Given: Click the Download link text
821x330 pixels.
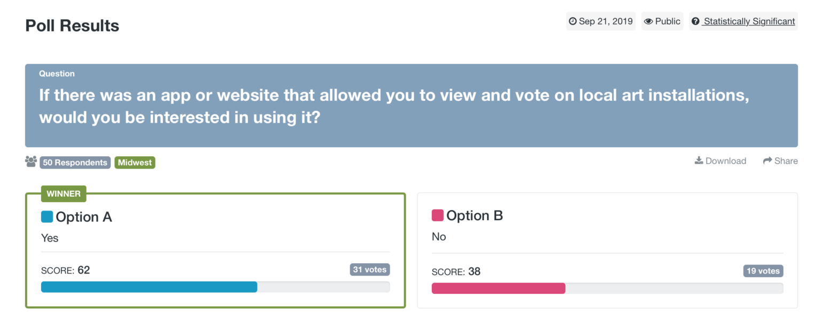Looking at the screenshot, I should pyautogui.click(x=725, y=161).
